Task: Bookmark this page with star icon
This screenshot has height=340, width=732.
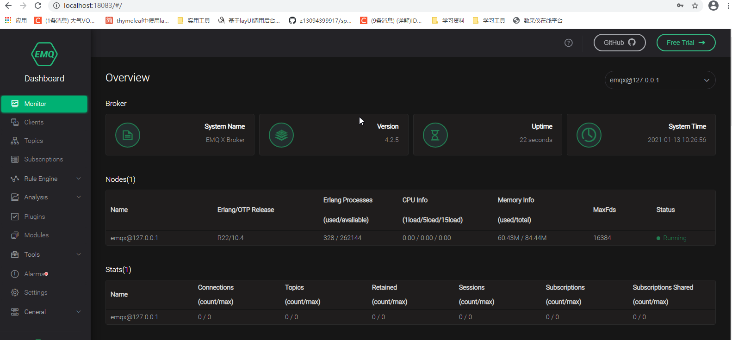Action: pyautogui.click(x=695, y=6)
